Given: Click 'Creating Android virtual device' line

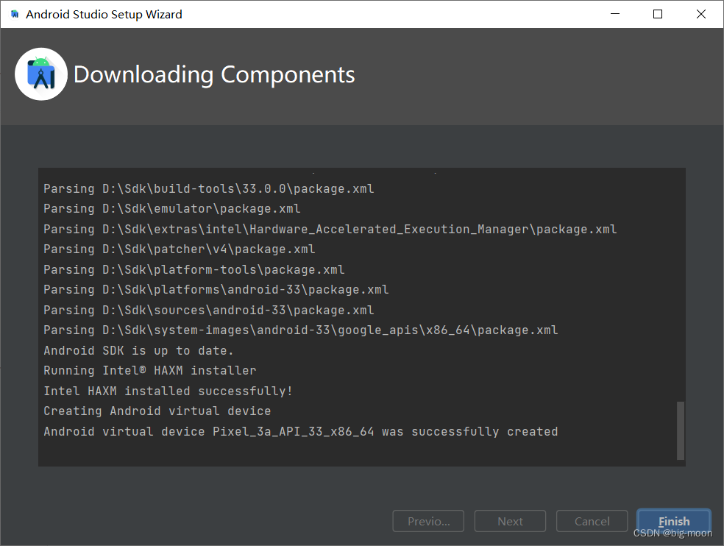Looking at the screenshot, I should point(157,411).
